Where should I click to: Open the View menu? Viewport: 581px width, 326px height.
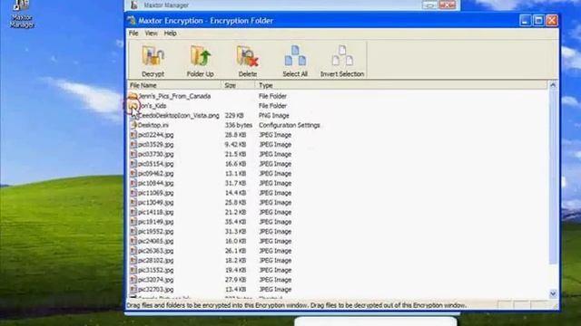[152, 34]
